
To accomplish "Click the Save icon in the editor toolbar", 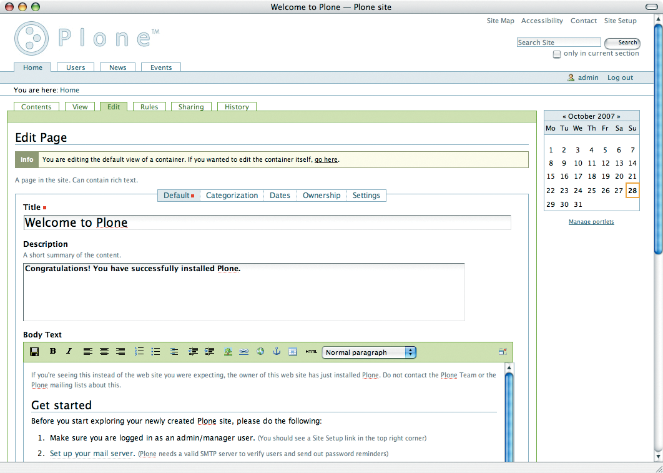I will tap(34, 352).
